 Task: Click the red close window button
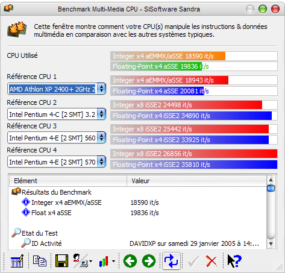[275, 9]
